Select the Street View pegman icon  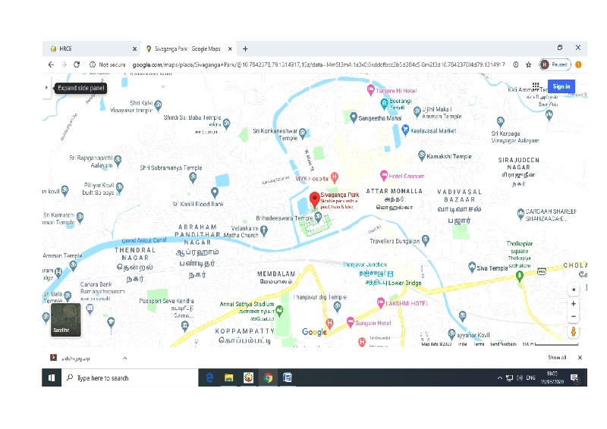[x=574, y=331]
